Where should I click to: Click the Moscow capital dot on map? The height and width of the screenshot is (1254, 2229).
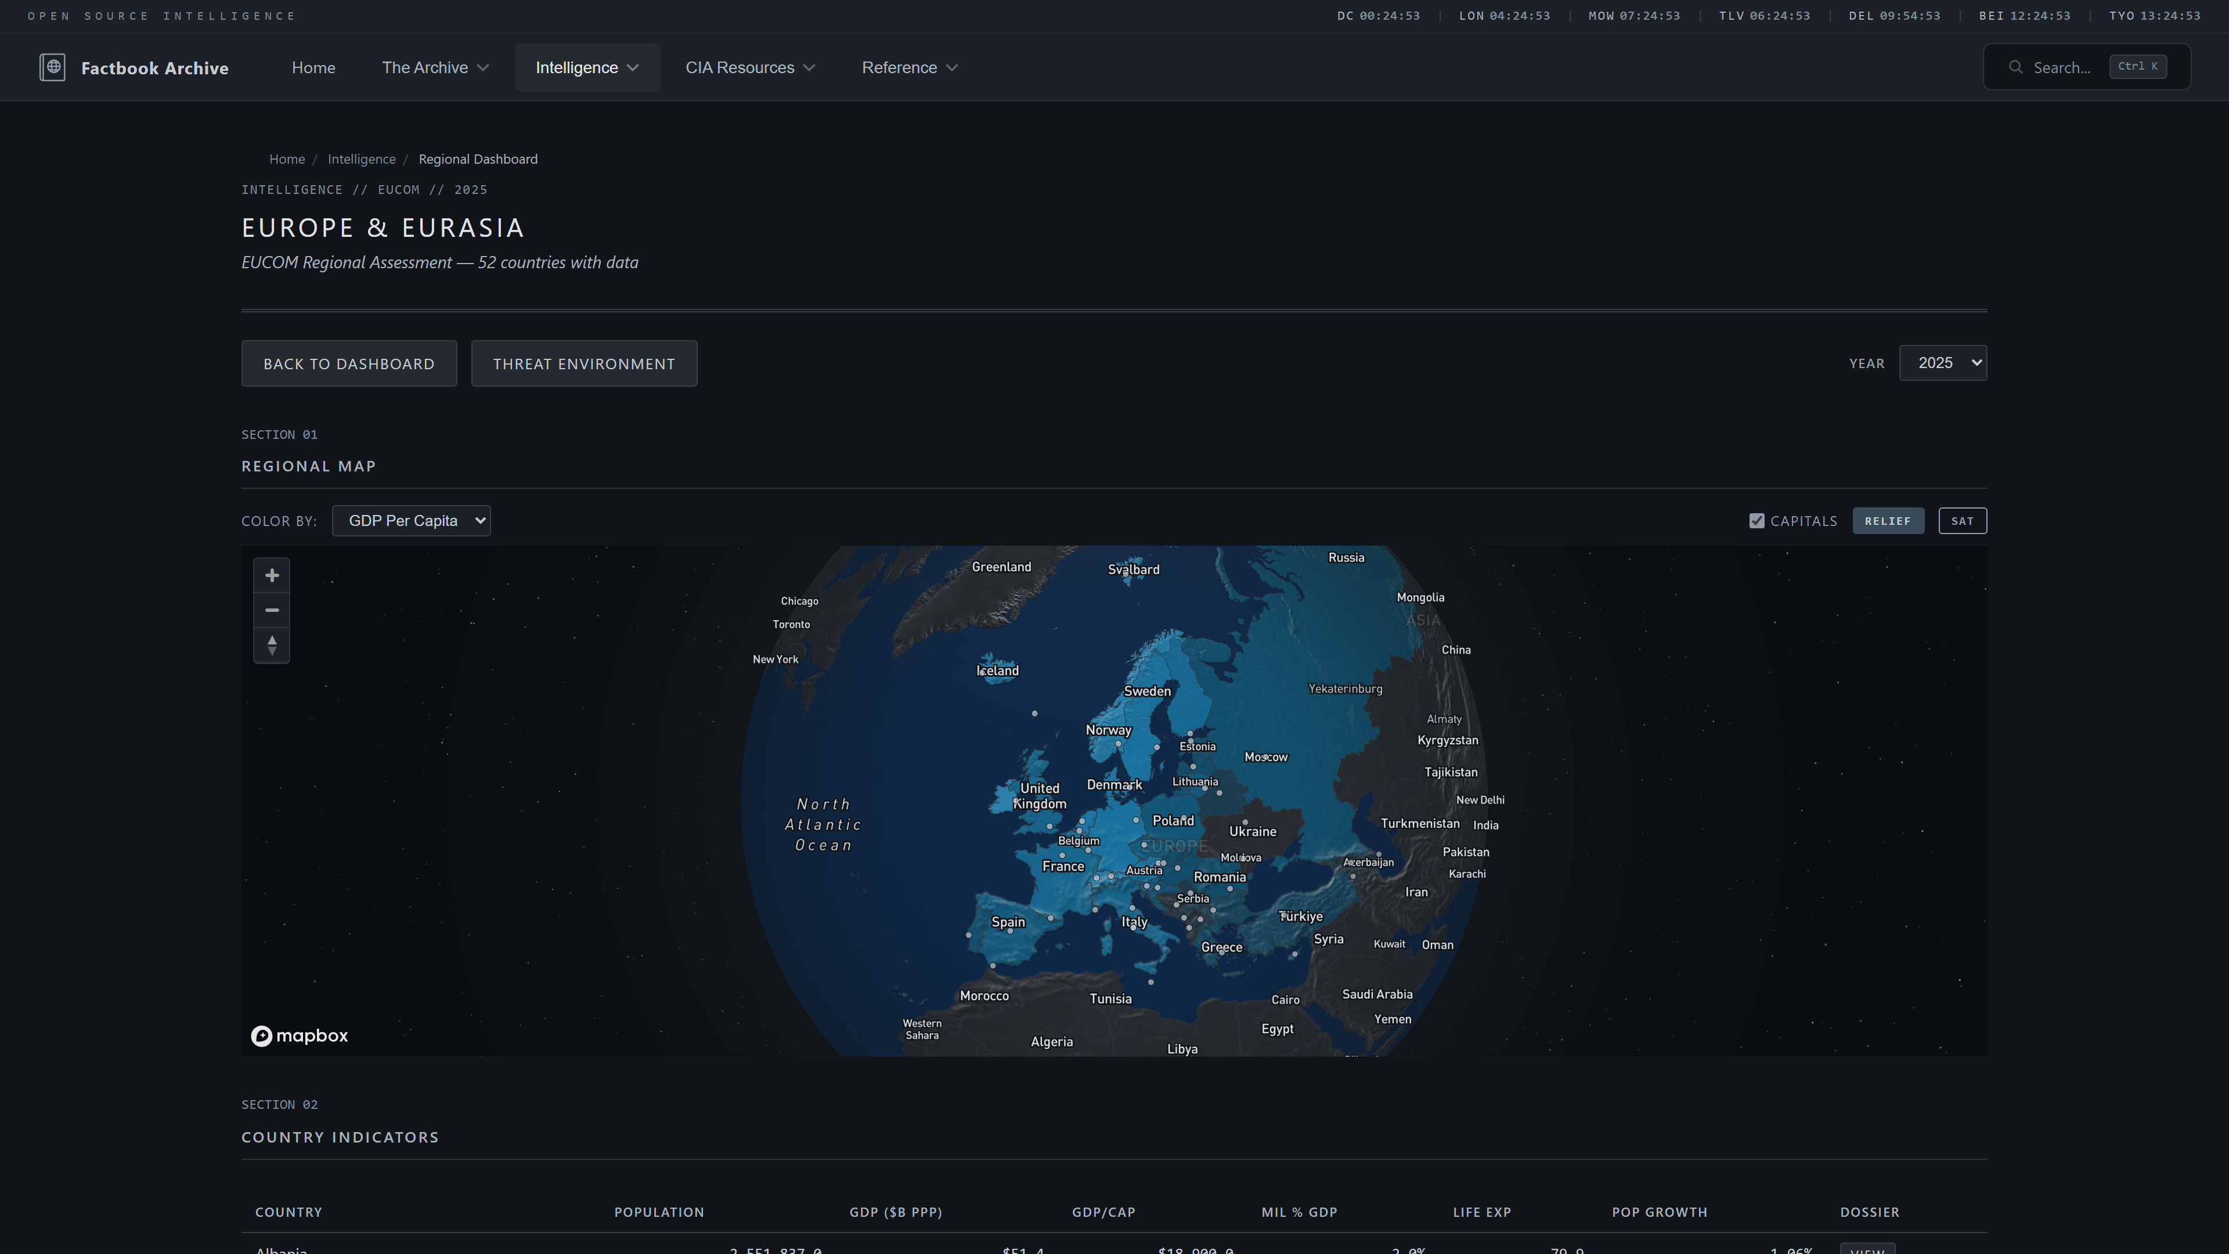(x=1265, y=757)
